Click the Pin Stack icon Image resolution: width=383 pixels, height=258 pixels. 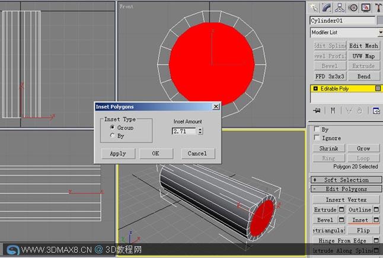(317, 111)
